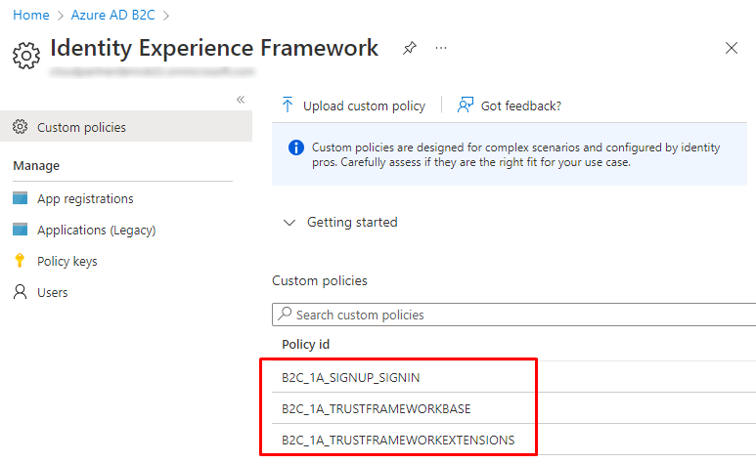
Task: Click Got feedback? button
Action: tap(510, 105)
